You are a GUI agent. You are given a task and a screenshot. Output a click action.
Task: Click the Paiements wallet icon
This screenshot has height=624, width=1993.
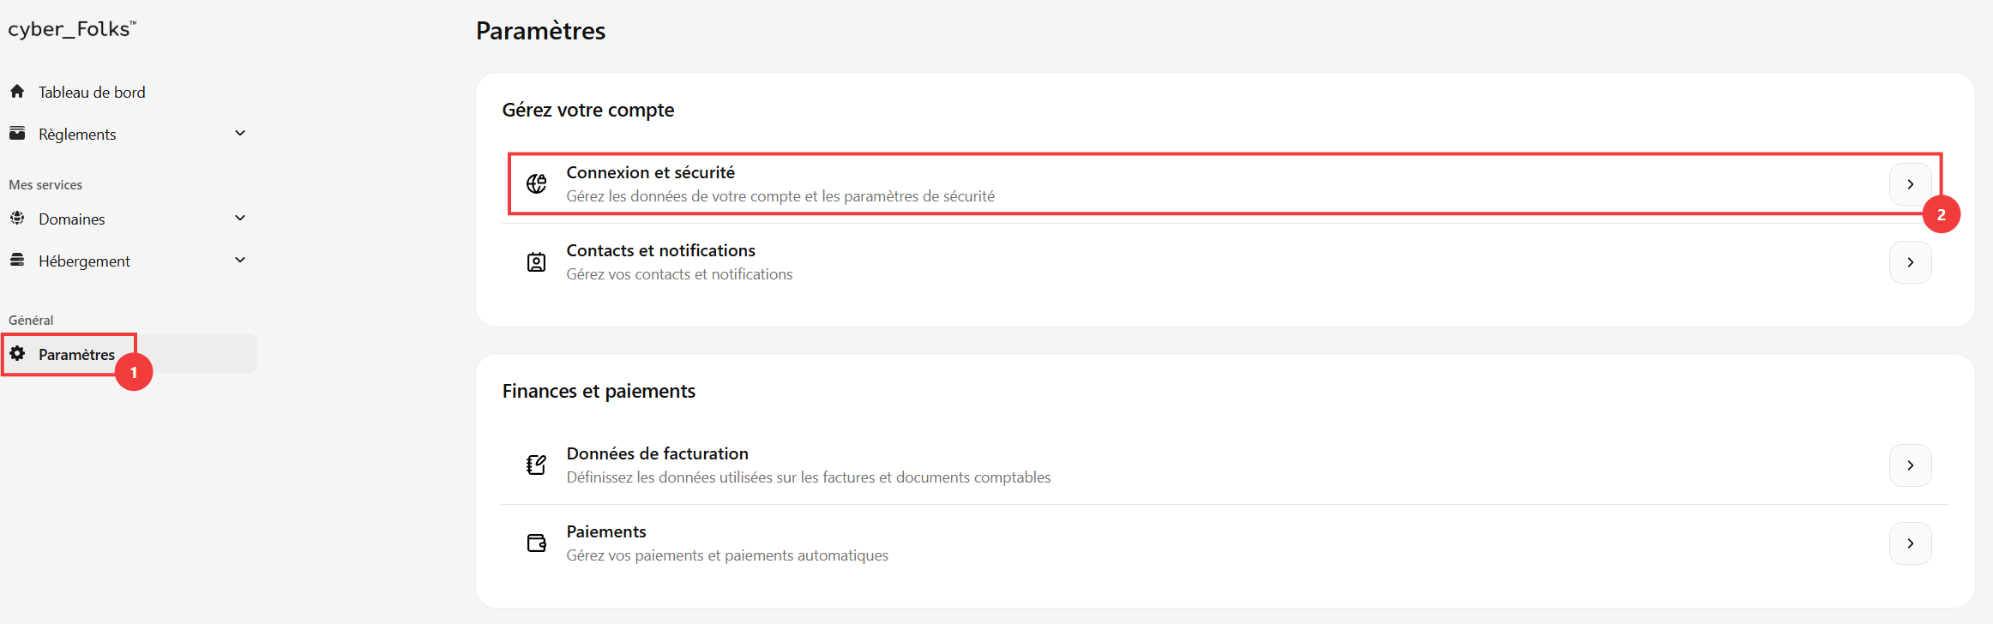(537, 543)
